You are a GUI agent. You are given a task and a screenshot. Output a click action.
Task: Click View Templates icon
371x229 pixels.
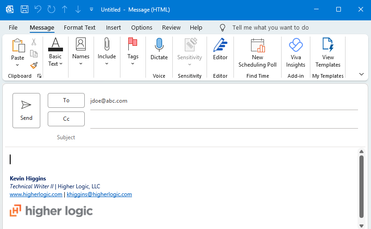click(328, 45)
